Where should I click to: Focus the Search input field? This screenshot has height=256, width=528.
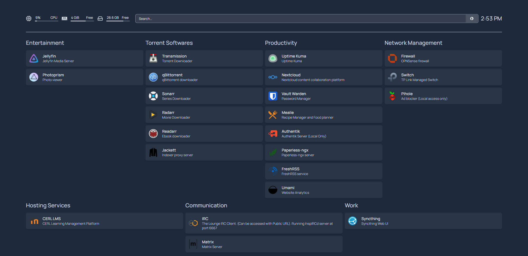(301, 19)
